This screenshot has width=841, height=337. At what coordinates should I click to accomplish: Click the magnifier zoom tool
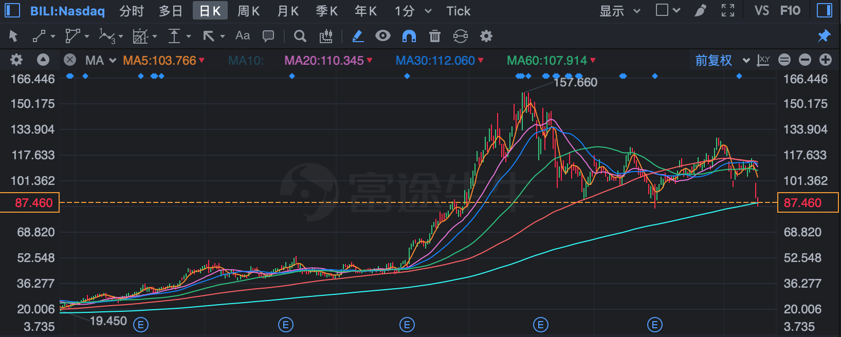[x=300, y=36]
